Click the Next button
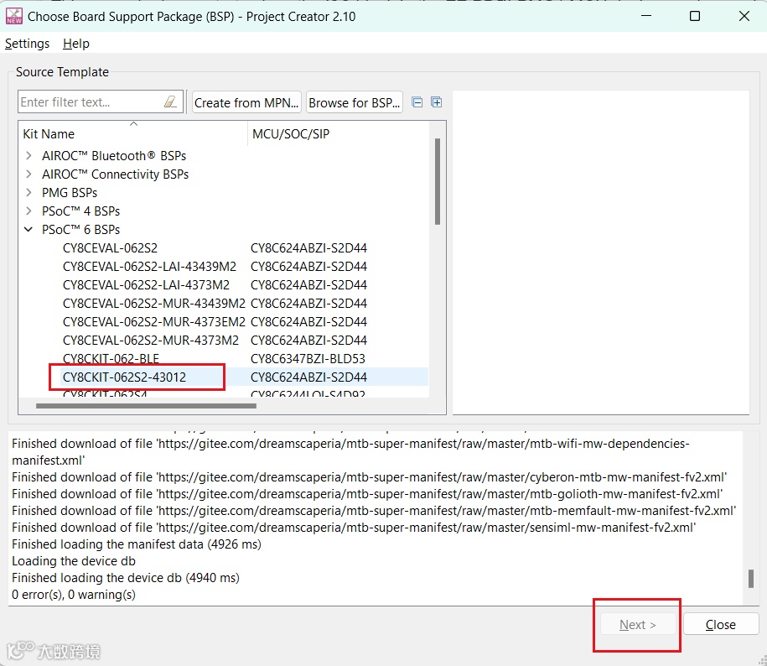 (x=637, y=624)
